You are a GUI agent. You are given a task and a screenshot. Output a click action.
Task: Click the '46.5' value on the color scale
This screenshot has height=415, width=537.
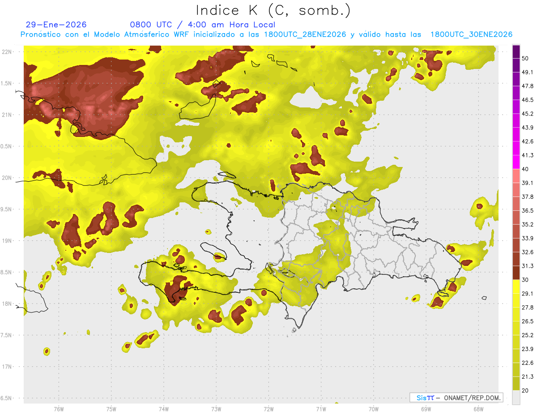[x=528, y=100]
